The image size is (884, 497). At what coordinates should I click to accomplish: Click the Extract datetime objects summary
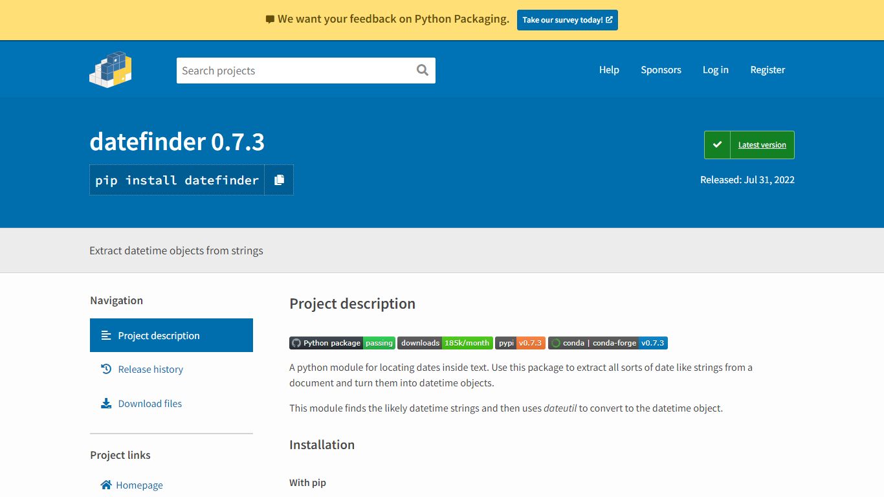176,250
